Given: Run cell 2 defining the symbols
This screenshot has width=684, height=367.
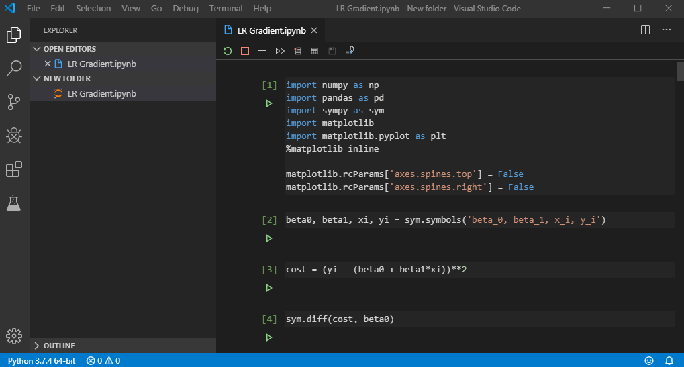Looking at the screenshot, I should (269, 238).
